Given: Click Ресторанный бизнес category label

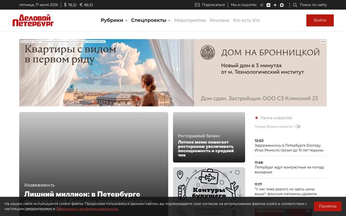Looking at the screenshot, I should click(x=199, y=136).
